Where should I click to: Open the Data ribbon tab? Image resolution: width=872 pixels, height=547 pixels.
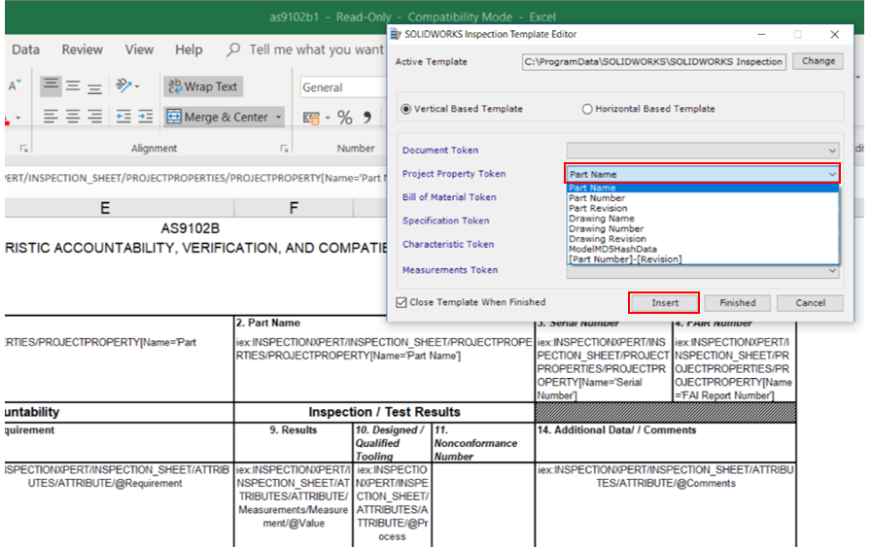tap(25, 50)
